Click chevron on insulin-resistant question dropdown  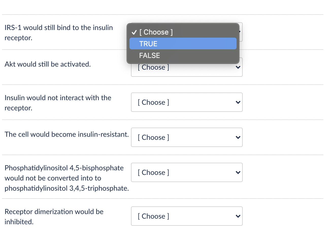[238, 138]
